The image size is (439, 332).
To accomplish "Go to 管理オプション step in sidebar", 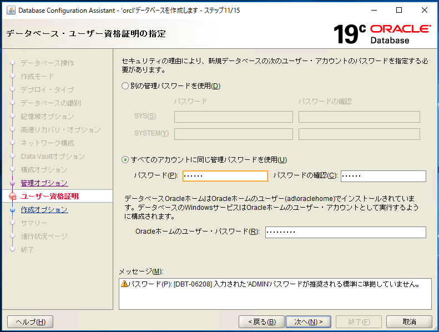I will [x=44, y=183].
